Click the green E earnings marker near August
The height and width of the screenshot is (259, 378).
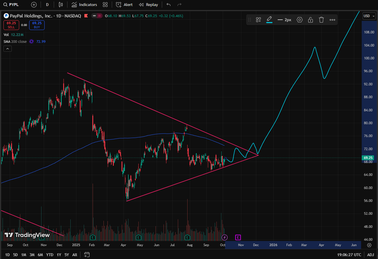[x=188, y=237]
